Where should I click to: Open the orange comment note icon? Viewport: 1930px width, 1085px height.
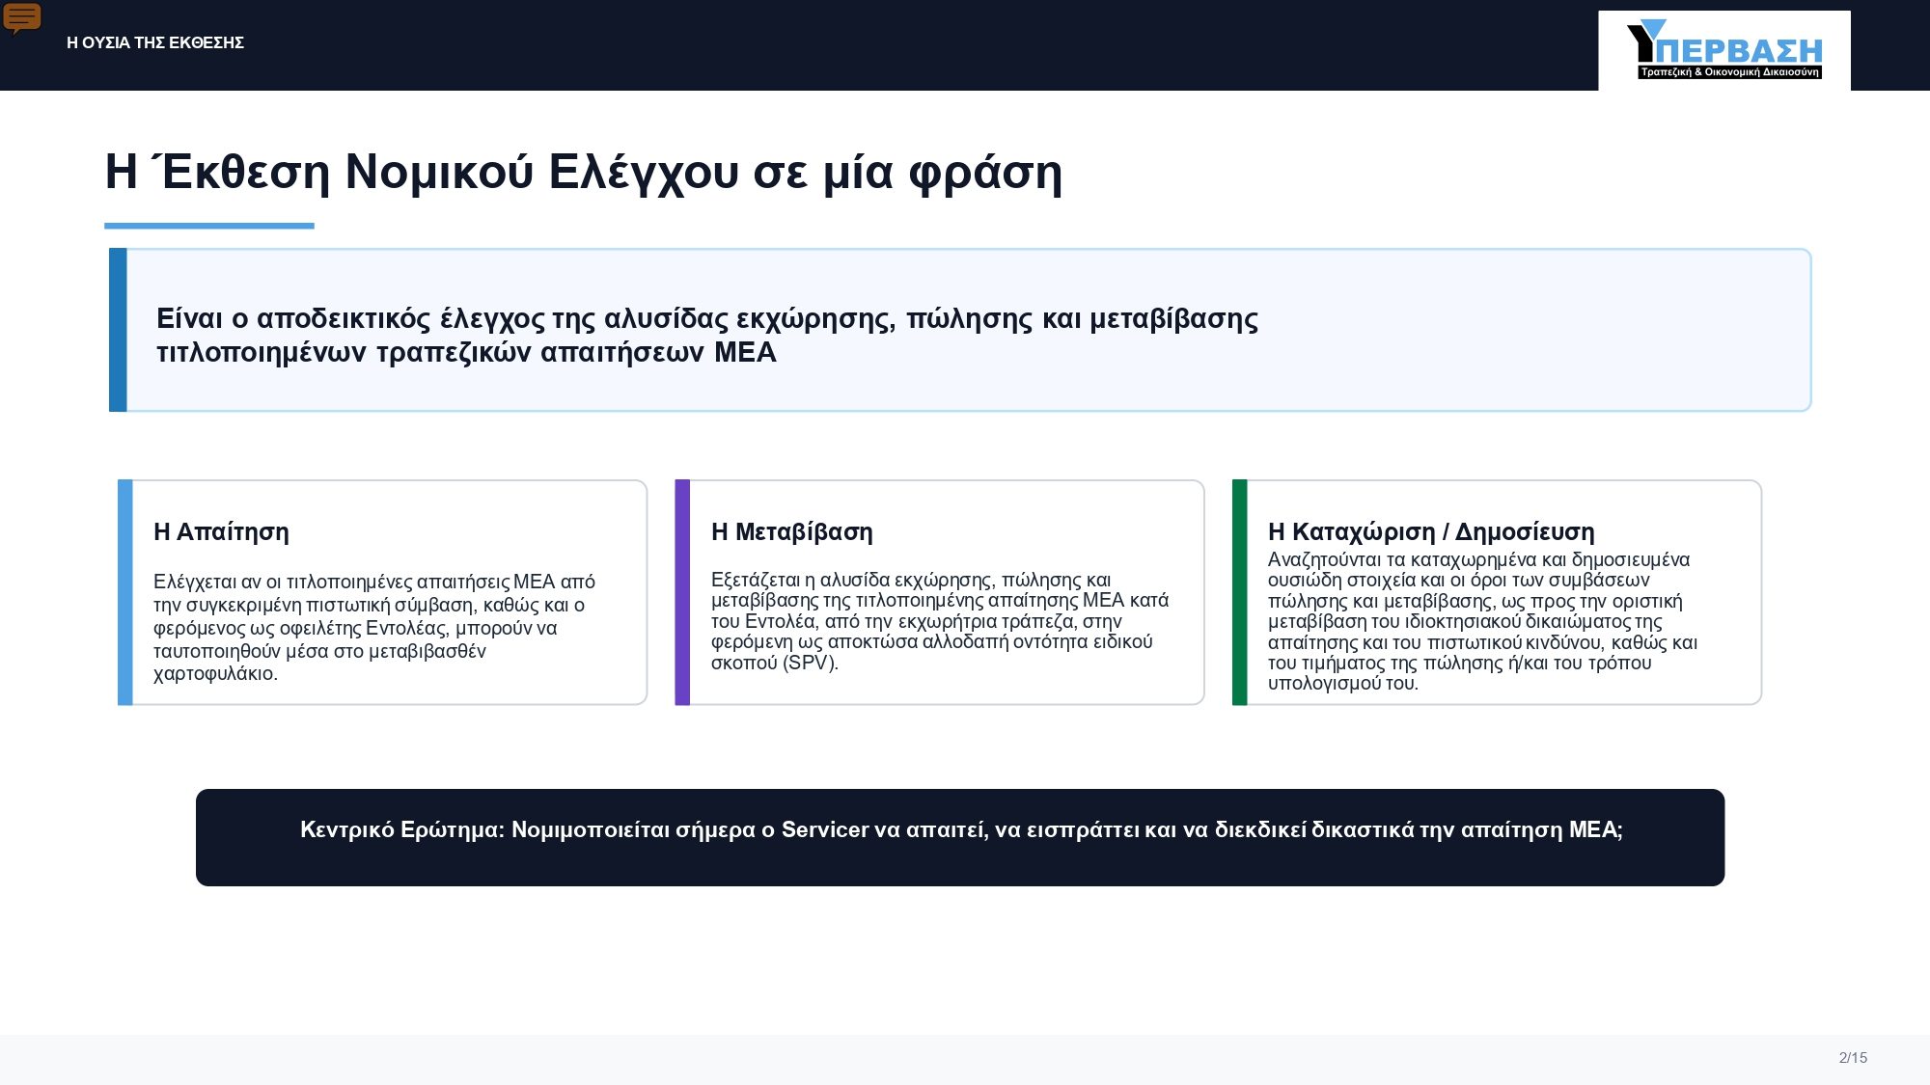pyautogui.click(x=22, y=17)
